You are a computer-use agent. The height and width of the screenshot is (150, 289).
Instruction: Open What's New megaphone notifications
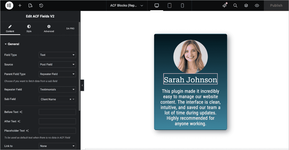(225, 5)
